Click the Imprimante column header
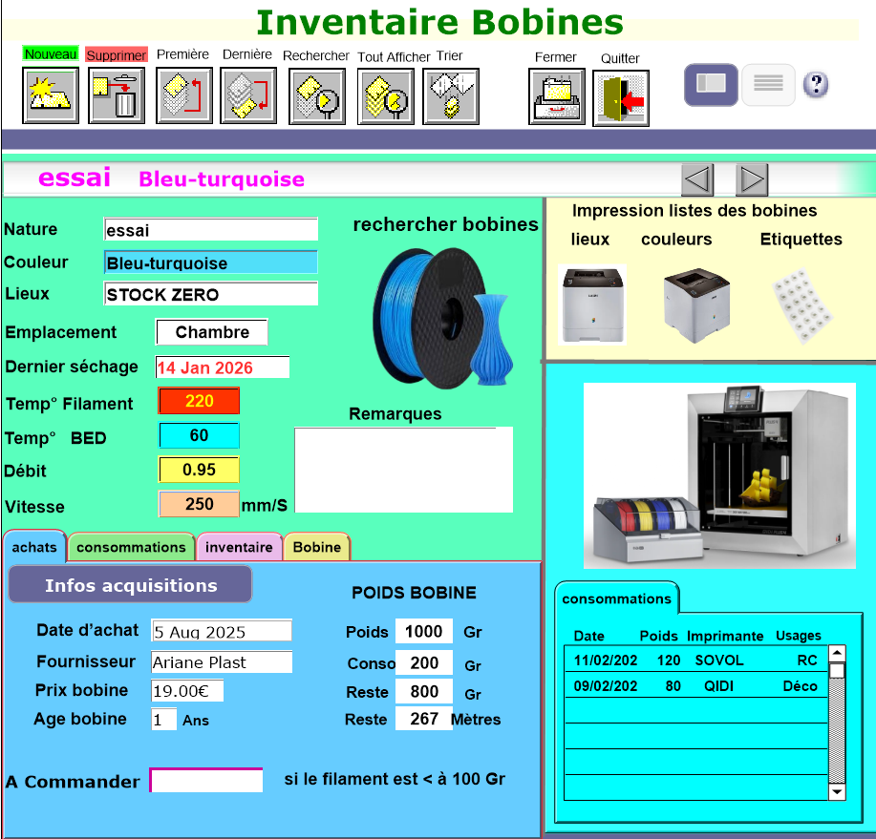 coord(725,636)
